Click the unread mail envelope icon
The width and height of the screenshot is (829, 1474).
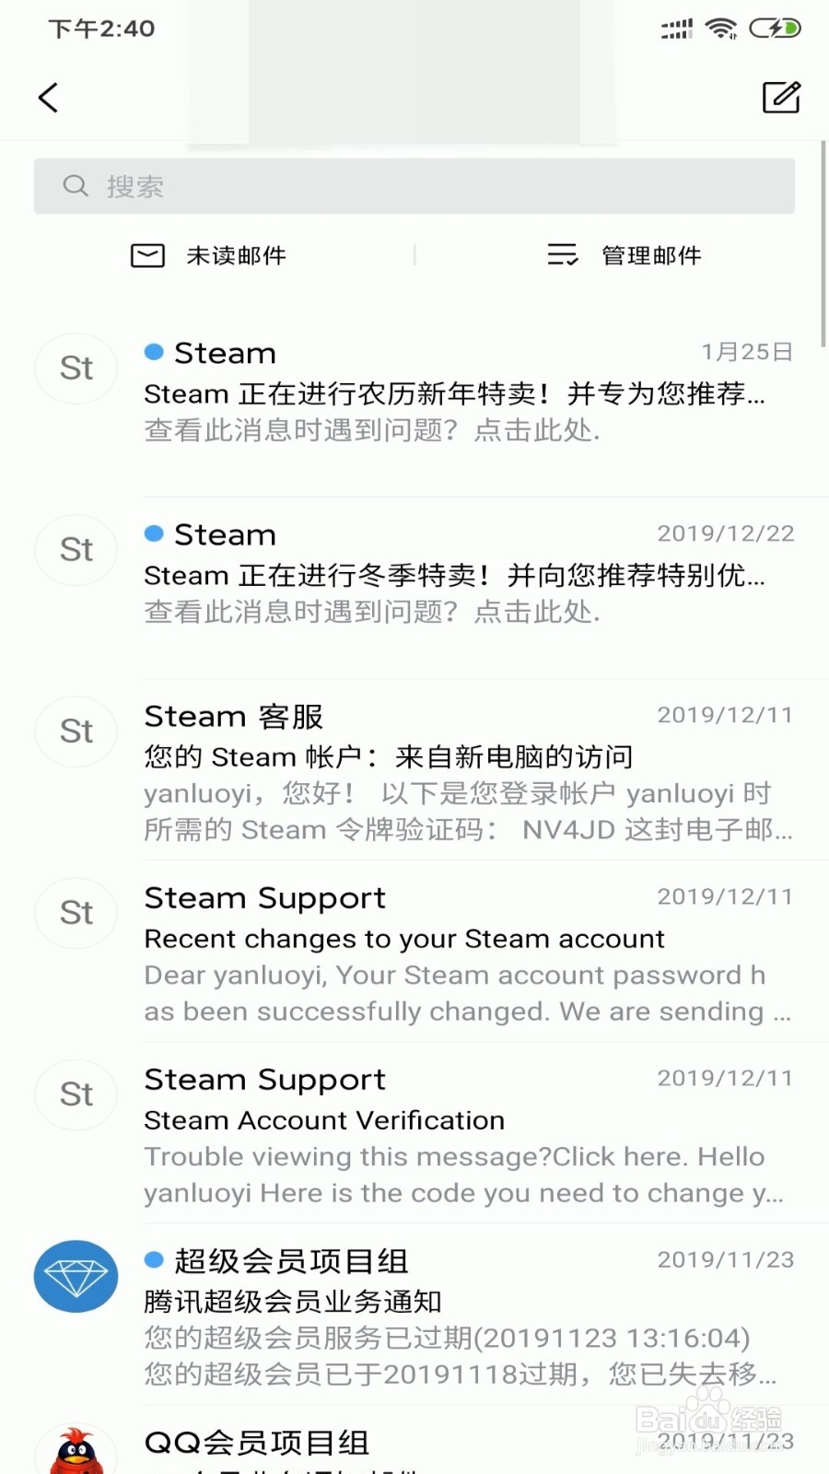[147, 255]
